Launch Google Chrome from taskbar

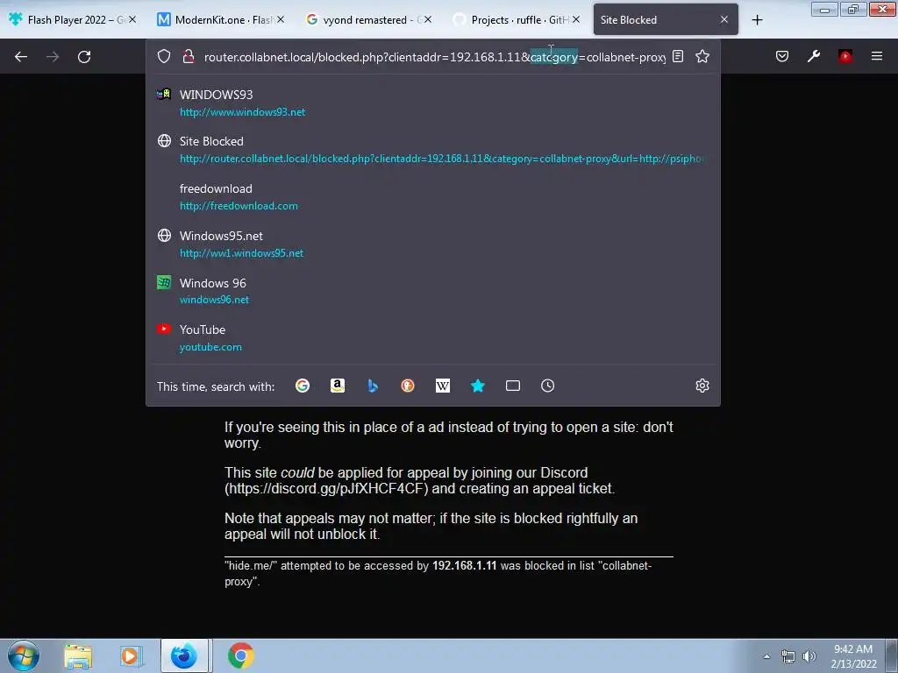click(241, 655)
